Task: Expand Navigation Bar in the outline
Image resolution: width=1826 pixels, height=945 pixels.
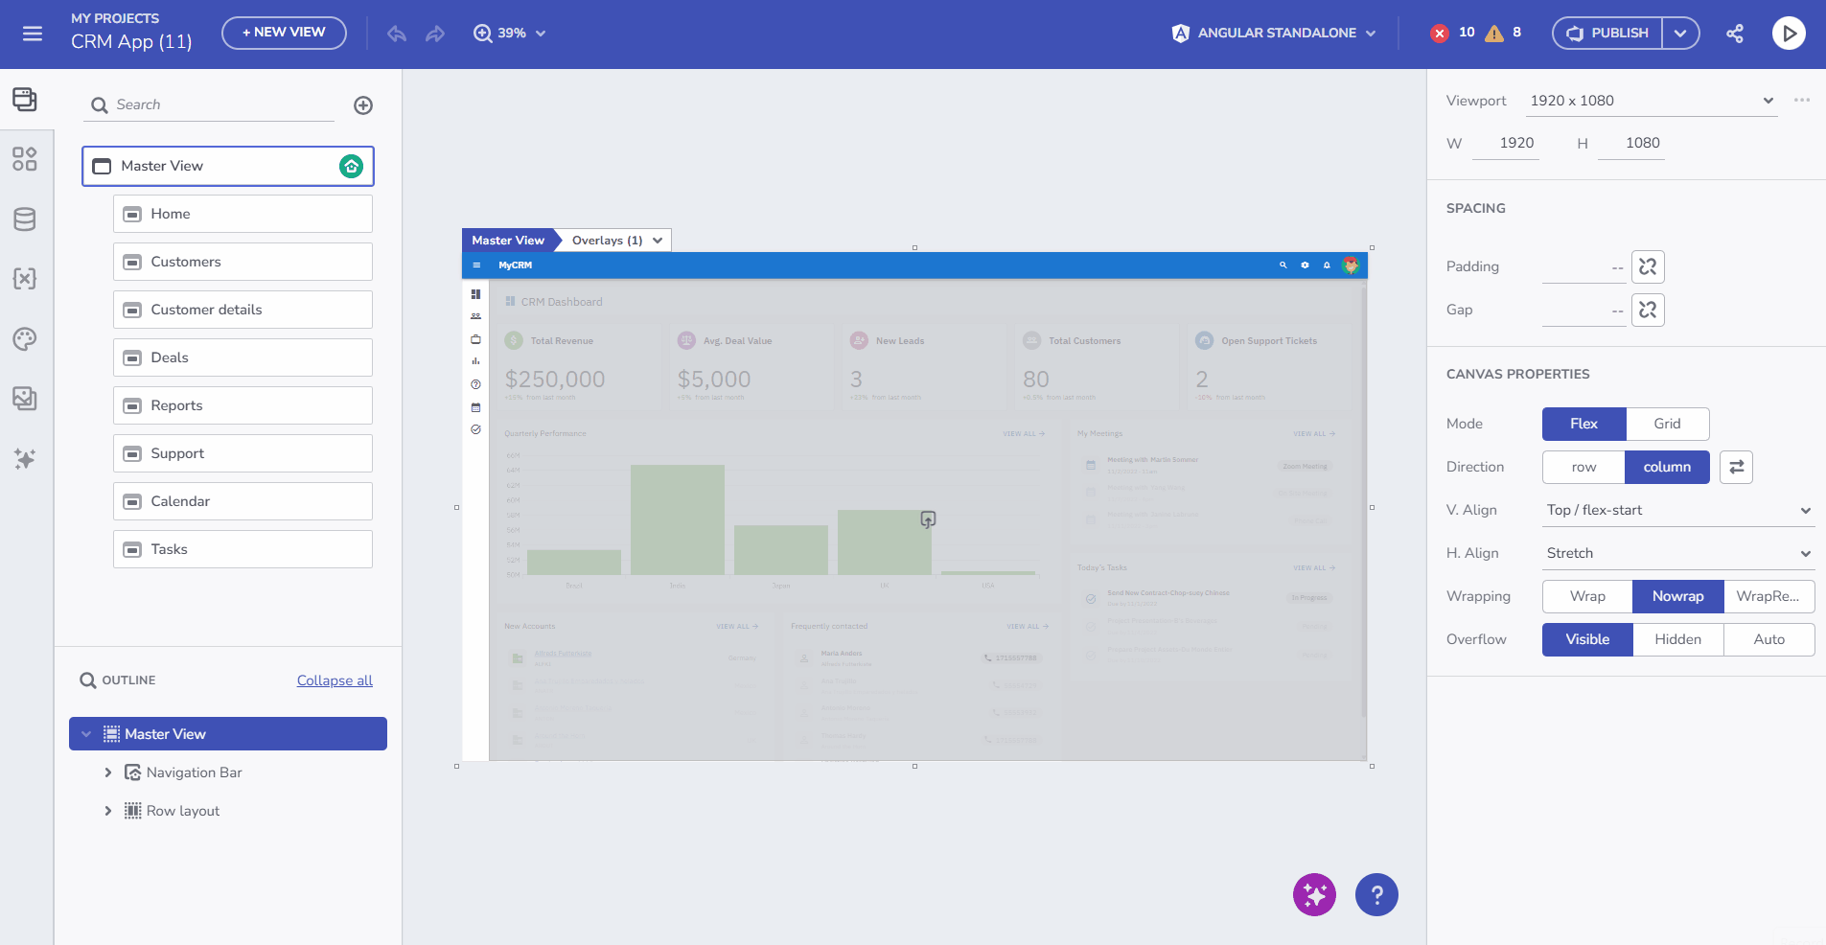Action: click(x=107, y=772)
